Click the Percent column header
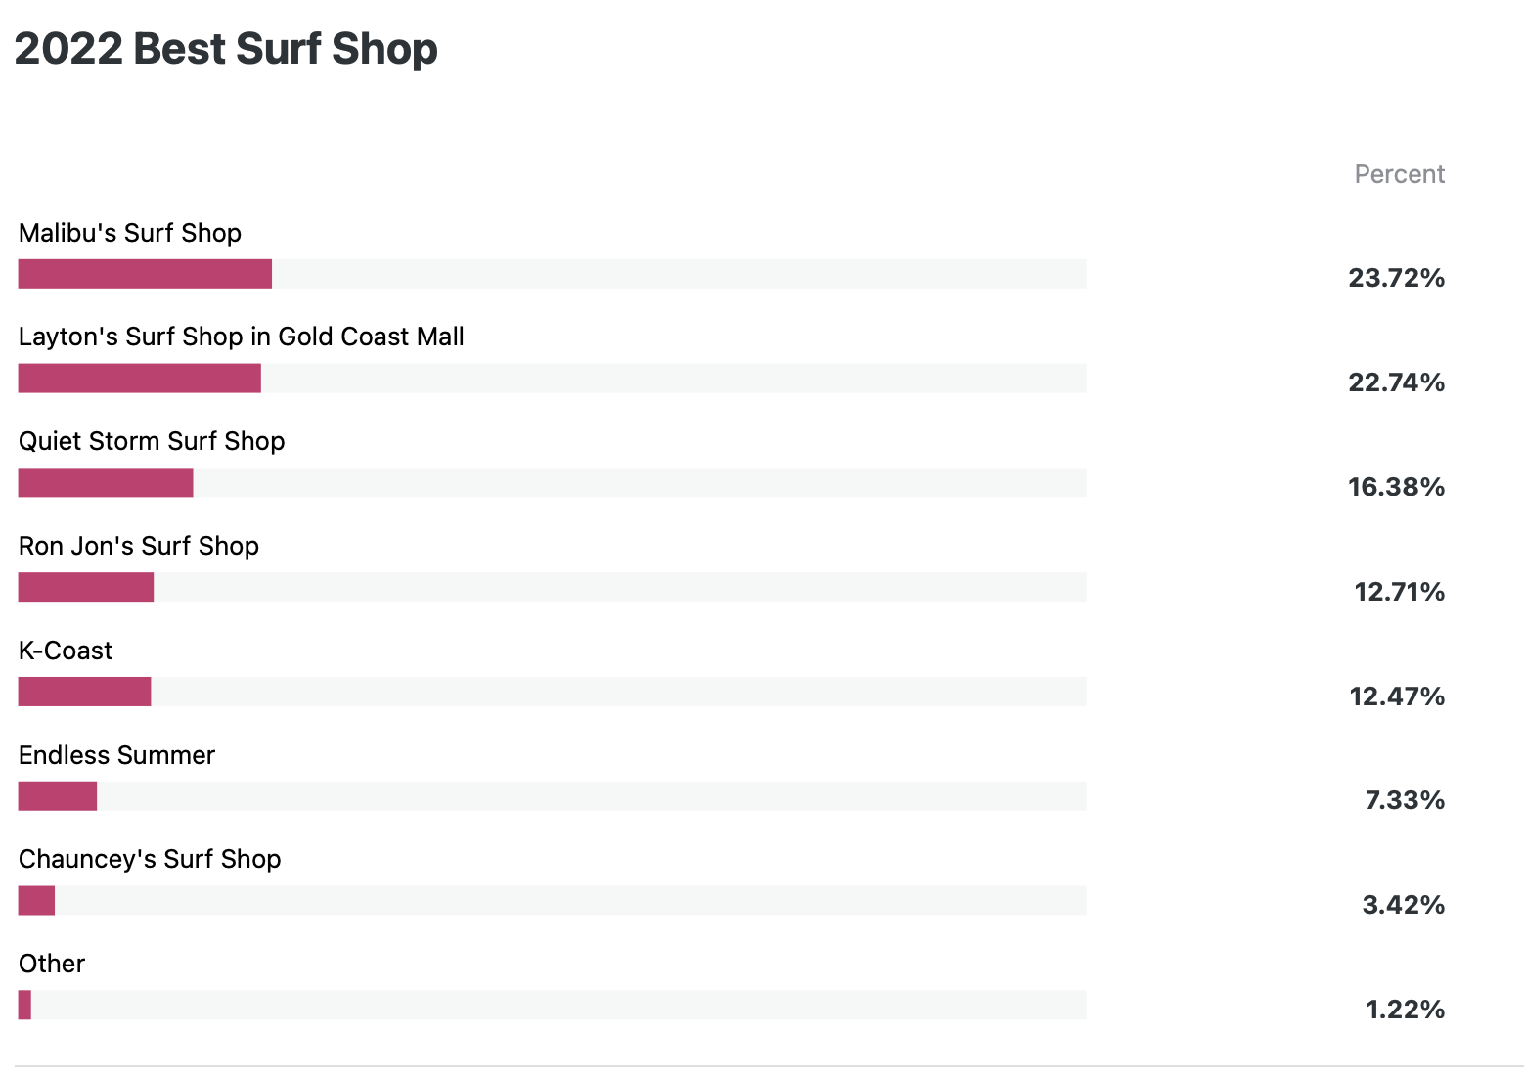1524x1078 pixels. point(1399,174)
